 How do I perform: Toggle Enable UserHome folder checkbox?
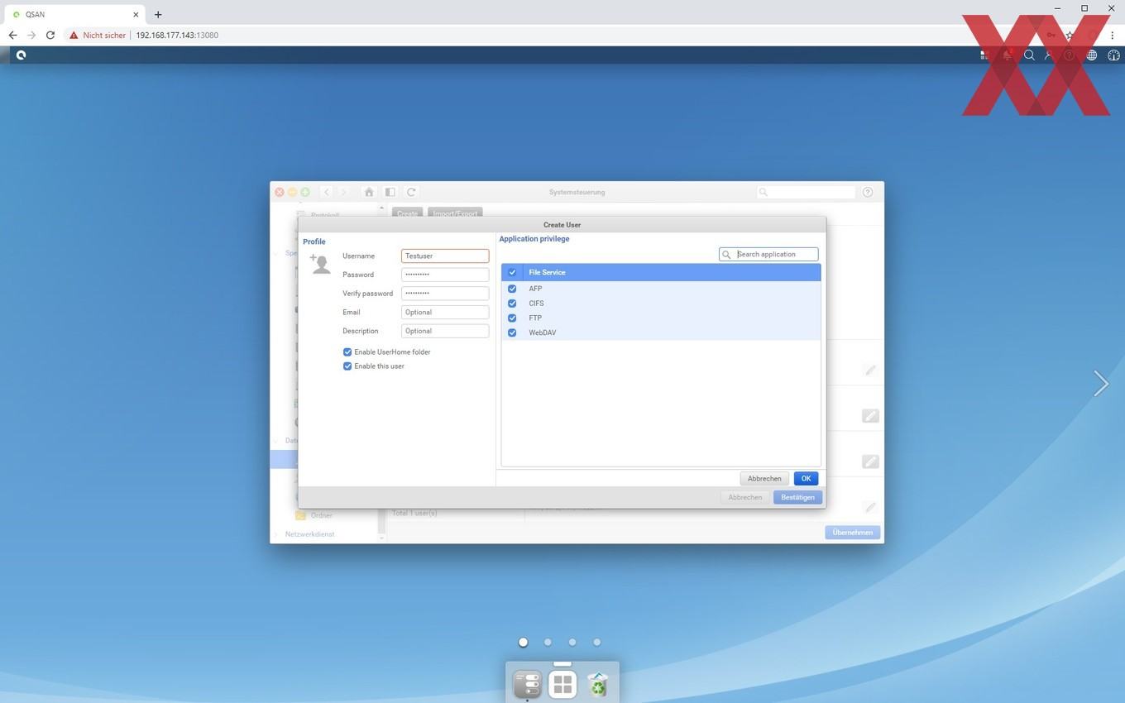pos(347,352)
